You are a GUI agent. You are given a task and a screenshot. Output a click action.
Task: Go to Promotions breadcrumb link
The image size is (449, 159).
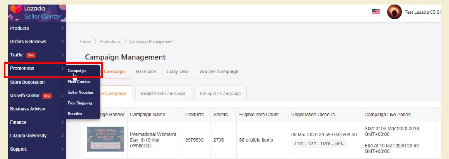coord(110,42)
